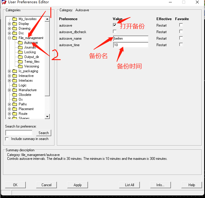Toggle Include summary in search checkbox

[7, 139]
